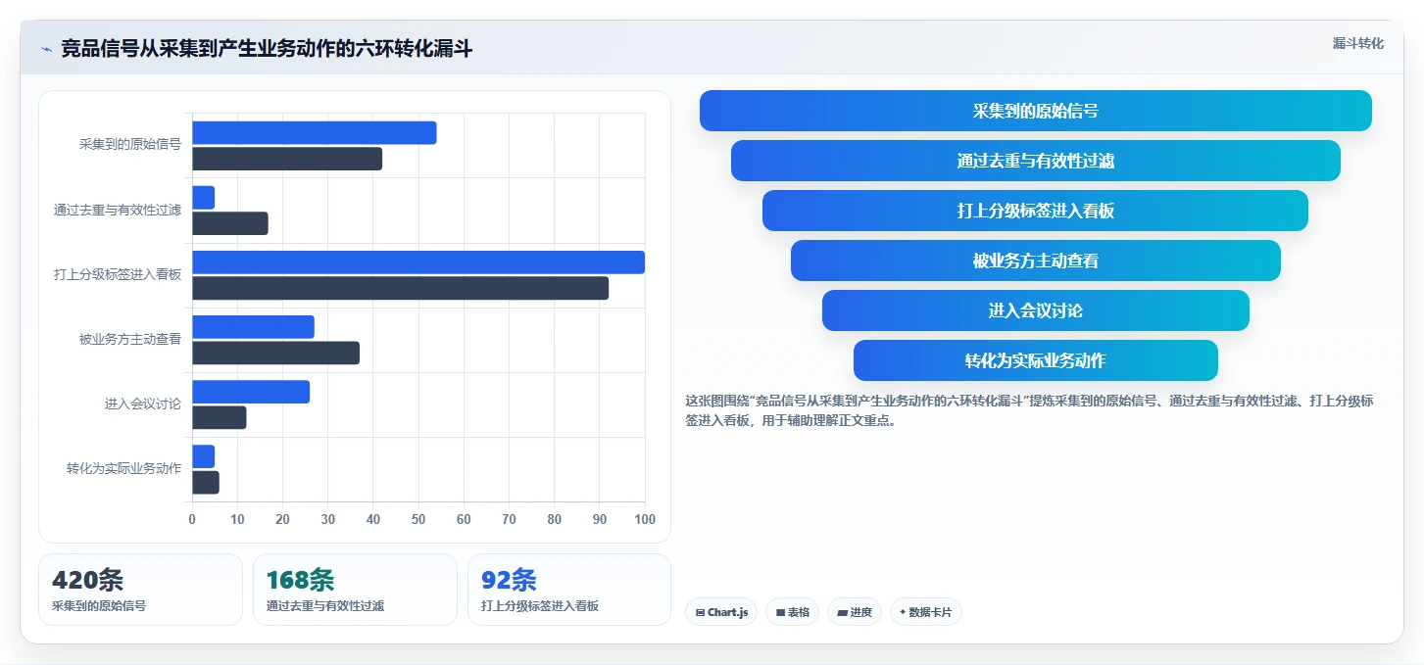Viewport: 1424px width, 665px height.
Task: Click the blue bar for 转化为实际业务动作
Action: tap(203, 456)
